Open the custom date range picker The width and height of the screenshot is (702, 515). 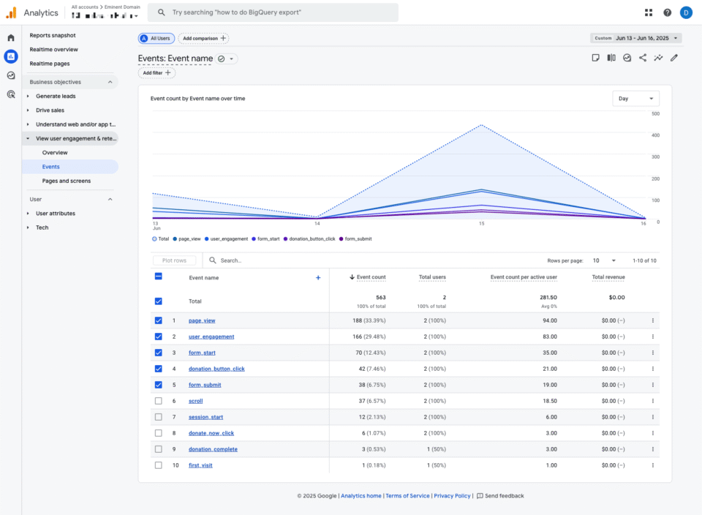[x=635, y=38]
